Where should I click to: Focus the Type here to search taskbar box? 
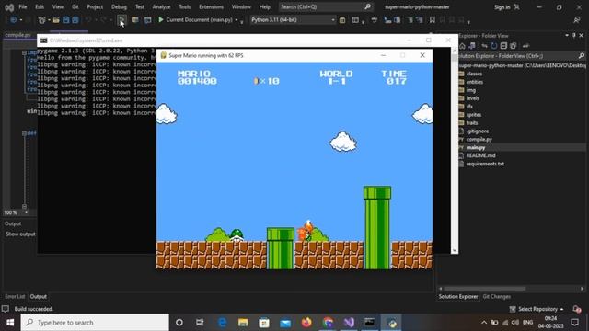coord(95,323)
